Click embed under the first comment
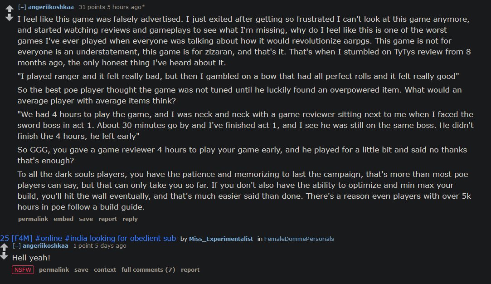491x284 pixels. tap(63, 219)
